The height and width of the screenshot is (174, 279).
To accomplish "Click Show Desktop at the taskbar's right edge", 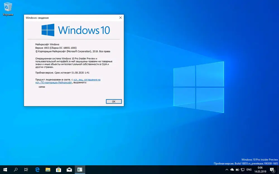I will tap(278, 170).
